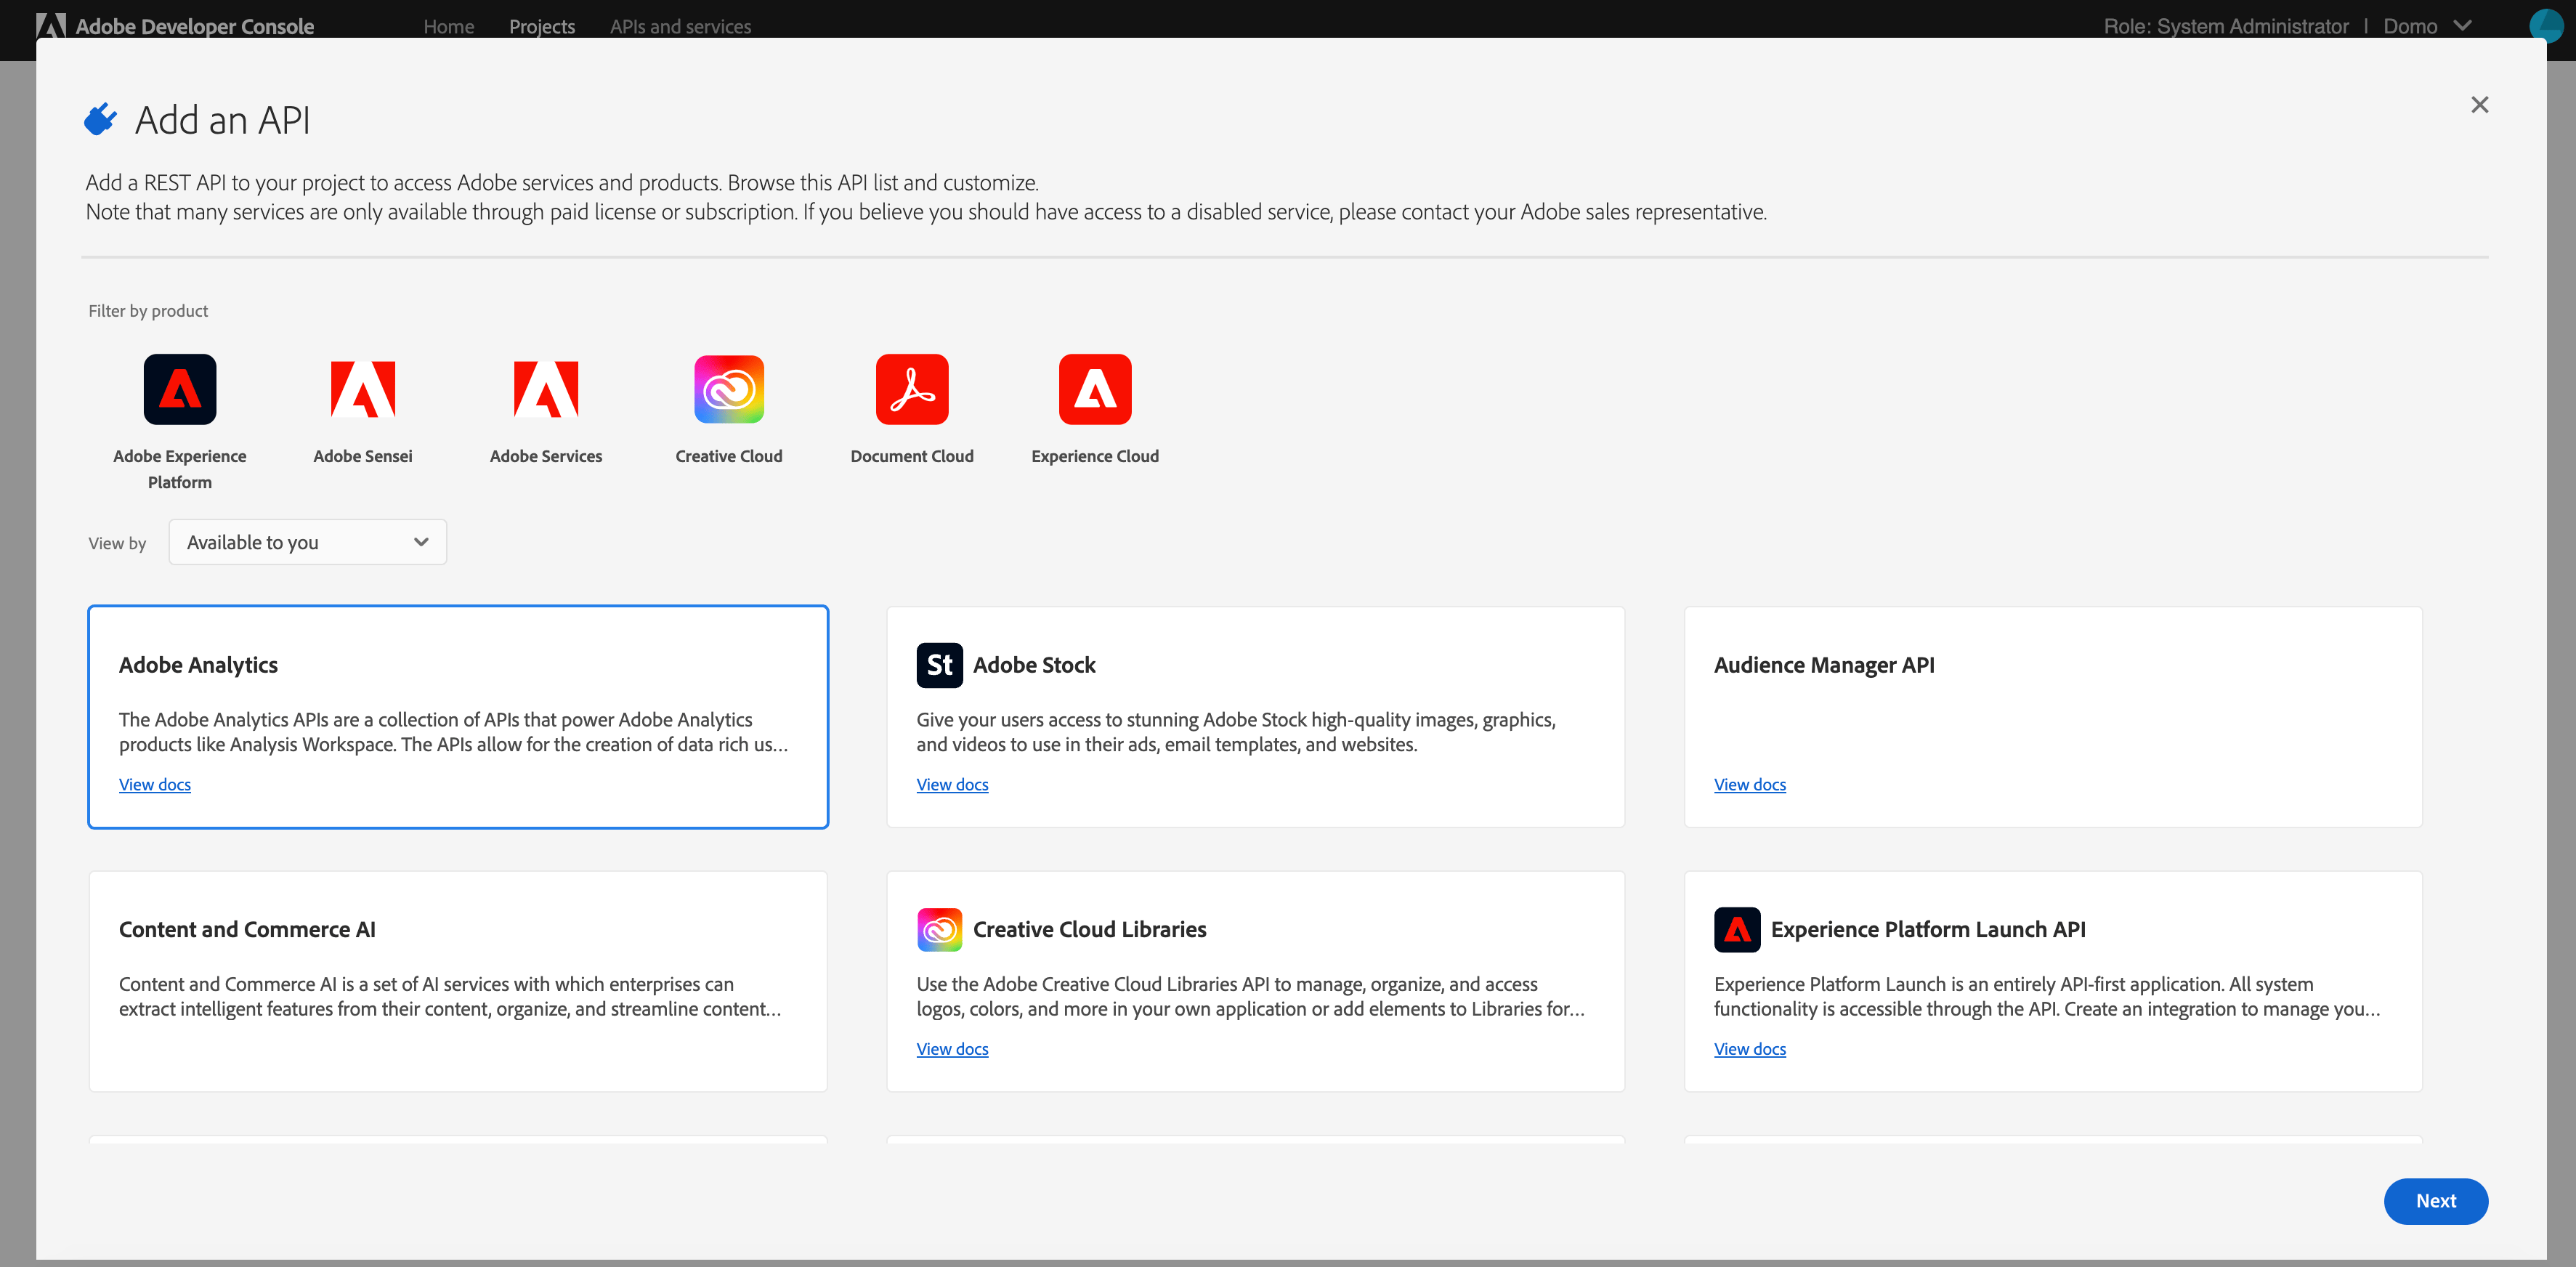
Task: Go to the Home tab
Action: coord(448,26)
